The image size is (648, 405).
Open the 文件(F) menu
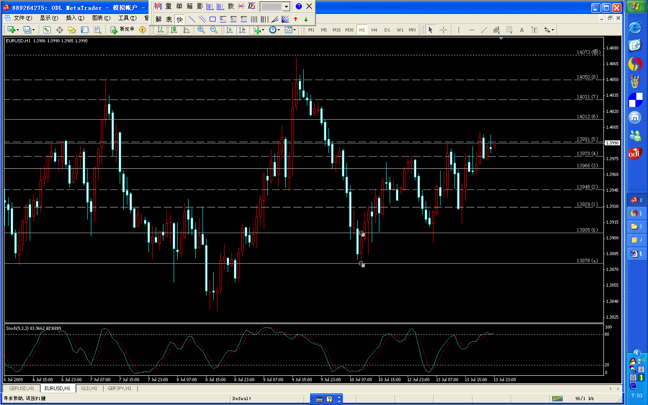pos(23,18)
